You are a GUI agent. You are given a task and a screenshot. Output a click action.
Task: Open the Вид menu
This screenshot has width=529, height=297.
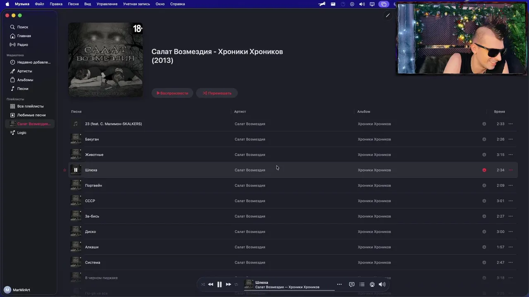click(88, 4)
